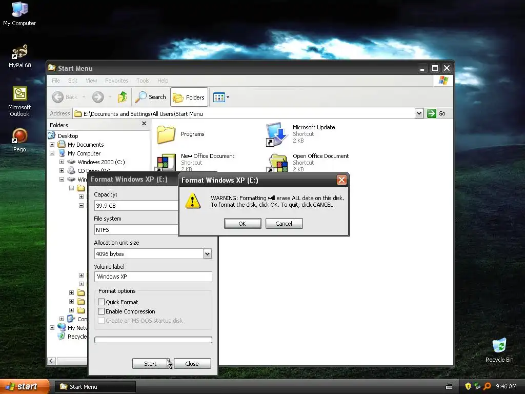The image size is (525, 394).
Task: Expand My Network Places node
Action: tap(52, 328)
